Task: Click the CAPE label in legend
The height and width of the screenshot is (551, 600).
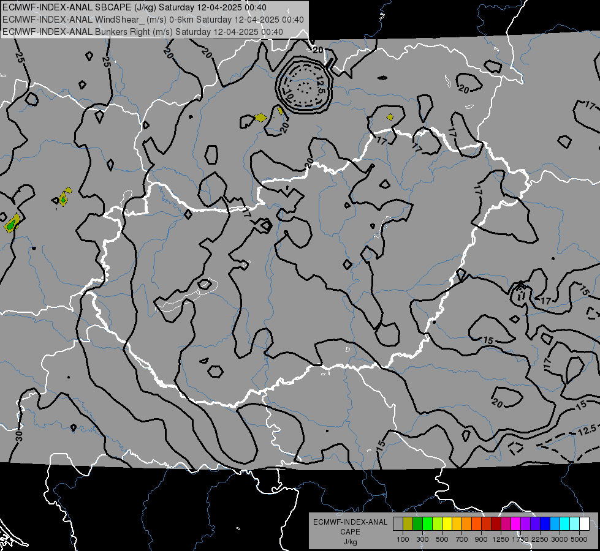Action: 350,532
